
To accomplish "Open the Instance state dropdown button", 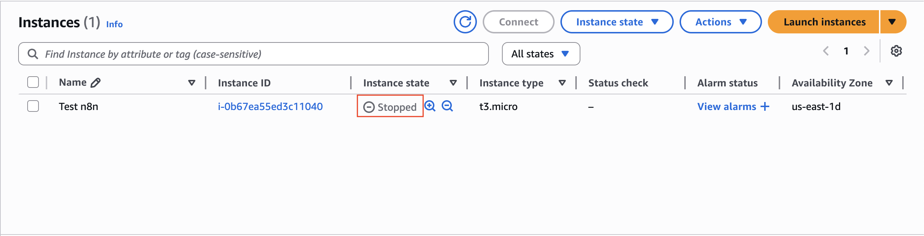I will coord(617,22).
